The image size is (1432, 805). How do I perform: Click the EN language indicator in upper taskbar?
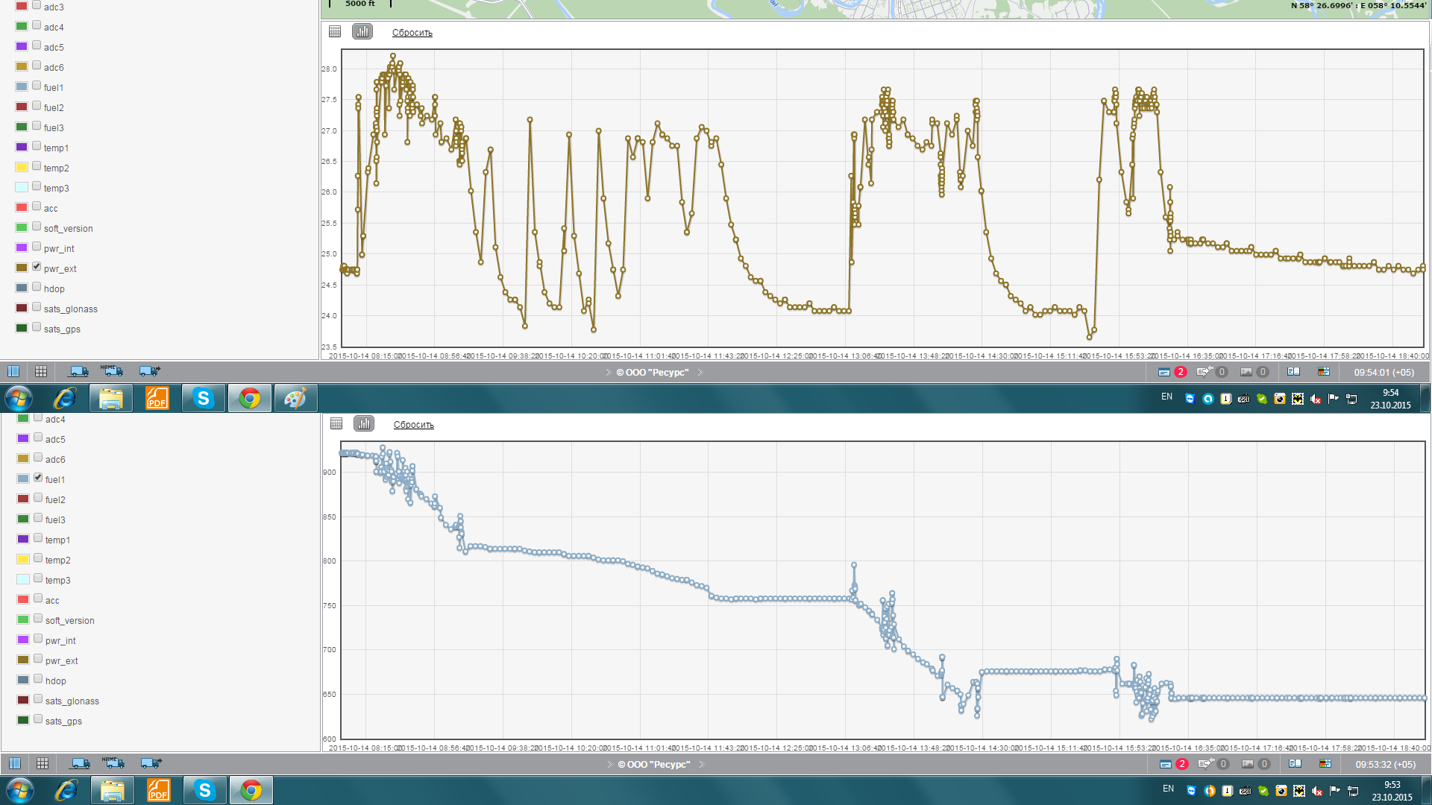(x=1166, y=397)
